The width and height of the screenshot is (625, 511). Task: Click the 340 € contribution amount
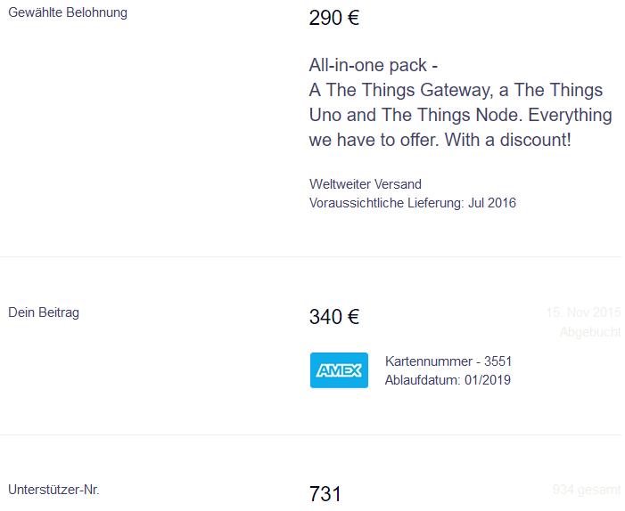[x=334, y=317]
